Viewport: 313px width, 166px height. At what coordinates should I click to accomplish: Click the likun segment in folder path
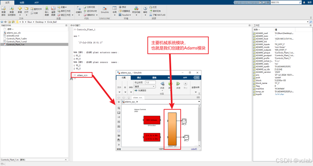30,22
